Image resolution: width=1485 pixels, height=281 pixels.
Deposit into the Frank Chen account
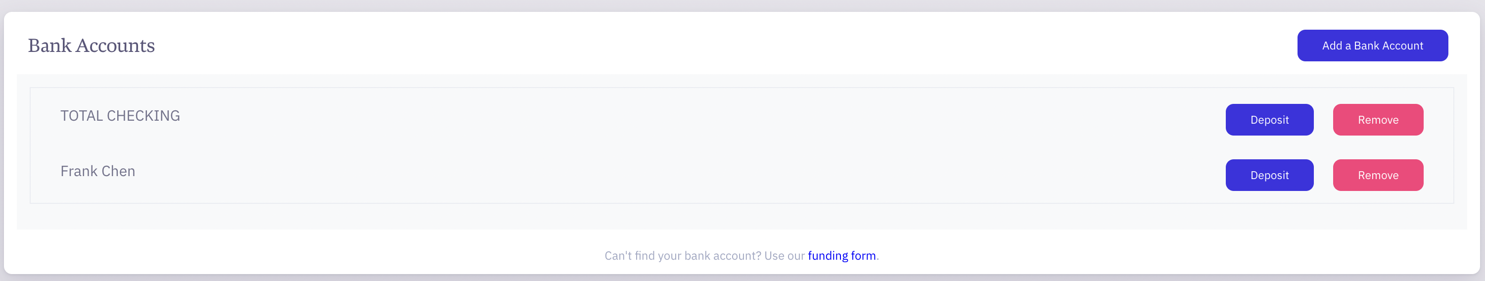1269,176
